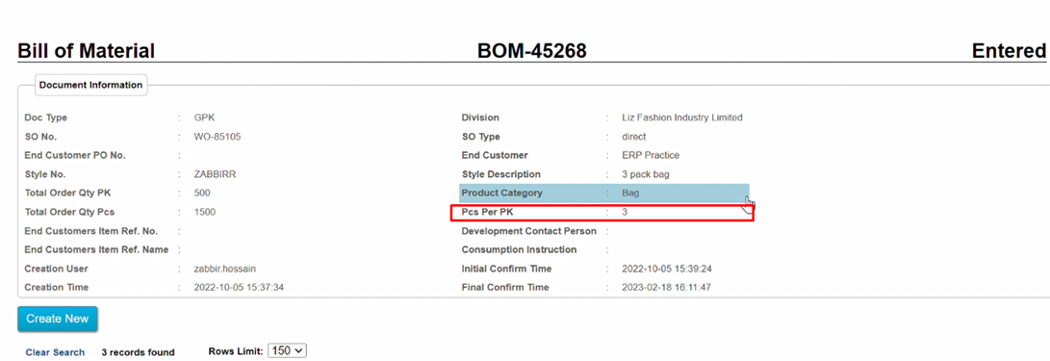Select End Customer value ERP Practice

click(651, 155)
